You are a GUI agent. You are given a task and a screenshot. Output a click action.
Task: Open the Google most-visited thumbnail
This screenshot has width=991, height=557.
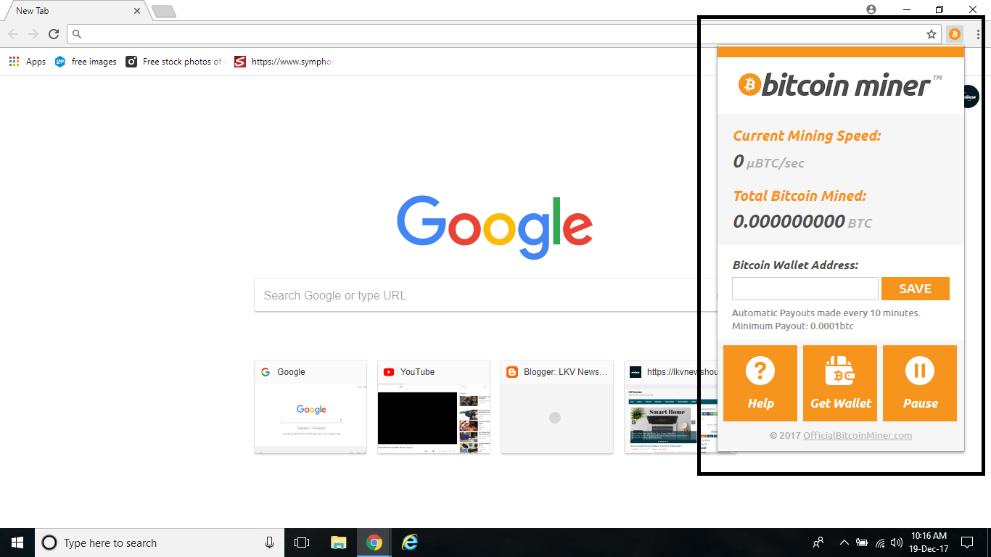pos(311,407)
